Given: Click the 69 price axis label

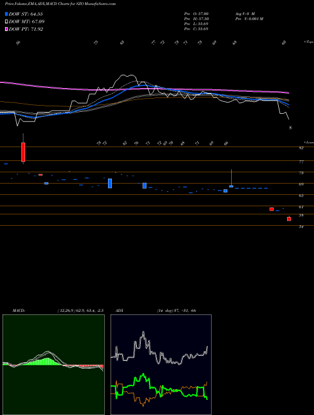Looking at the screenshot, I should 301,184.
